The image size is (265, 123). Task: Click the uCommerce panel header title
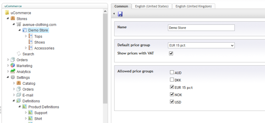(13, 6)
